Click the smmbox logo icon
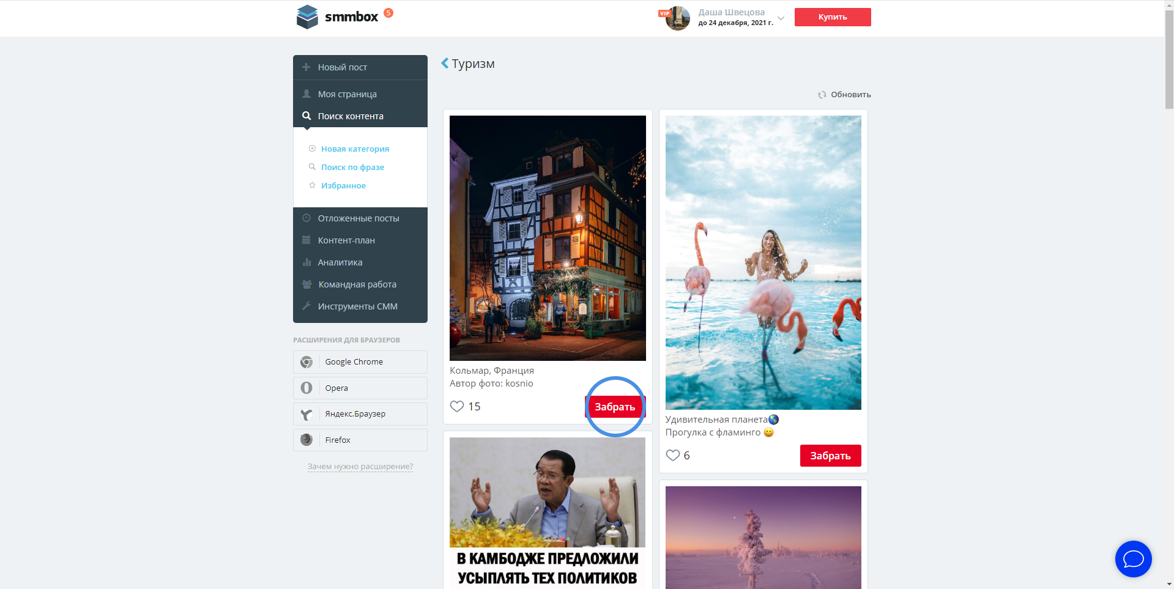The width and height of the screenshot is (1174, 589). (307, 17)
